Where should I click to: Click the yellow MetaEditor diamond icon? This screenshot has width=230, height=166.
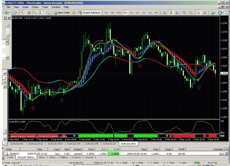[74, 13]
